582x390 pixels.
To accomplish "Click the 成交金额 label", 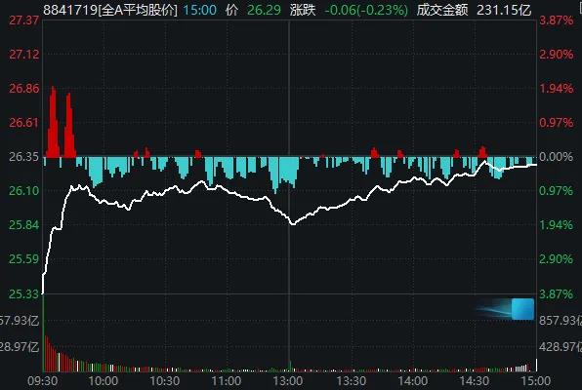I will [442, 10].
